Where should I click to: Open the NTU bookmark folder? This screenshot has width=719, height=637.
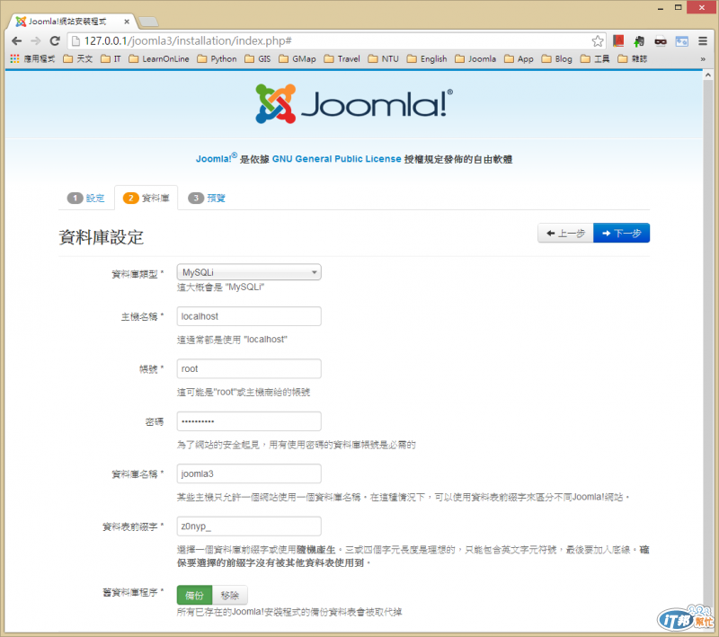[384, 58]
